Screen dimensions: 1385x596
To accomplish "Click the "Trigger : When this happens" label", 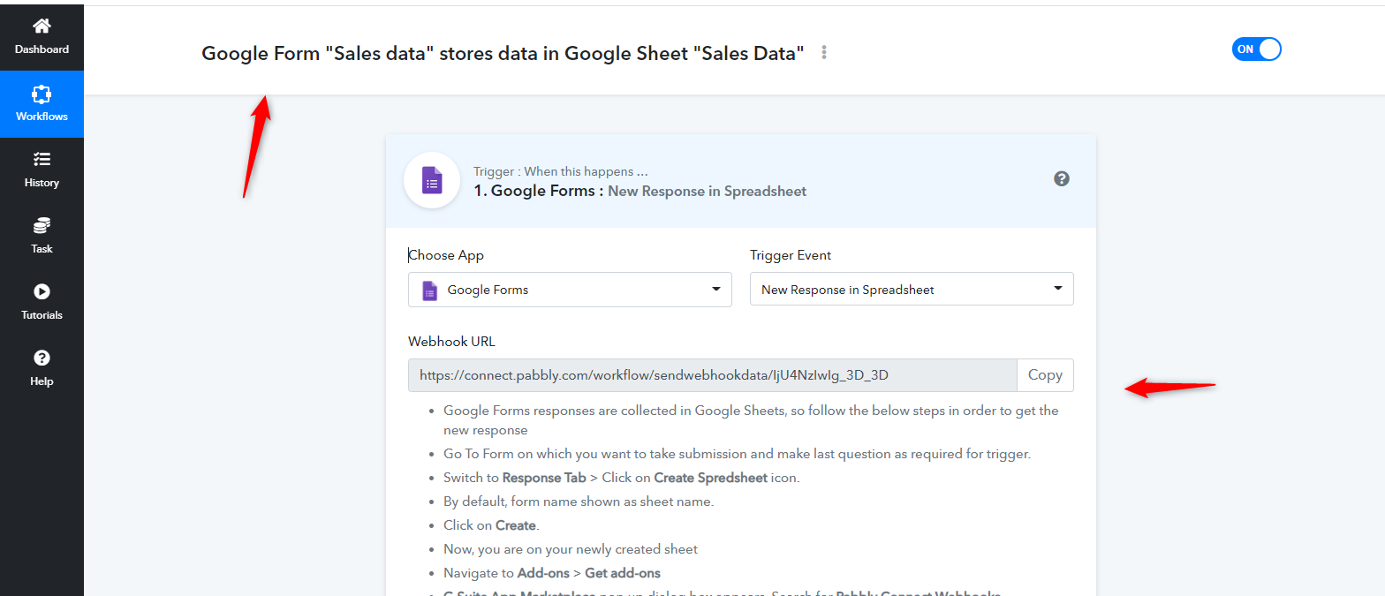I will click(x=561, y=171).
